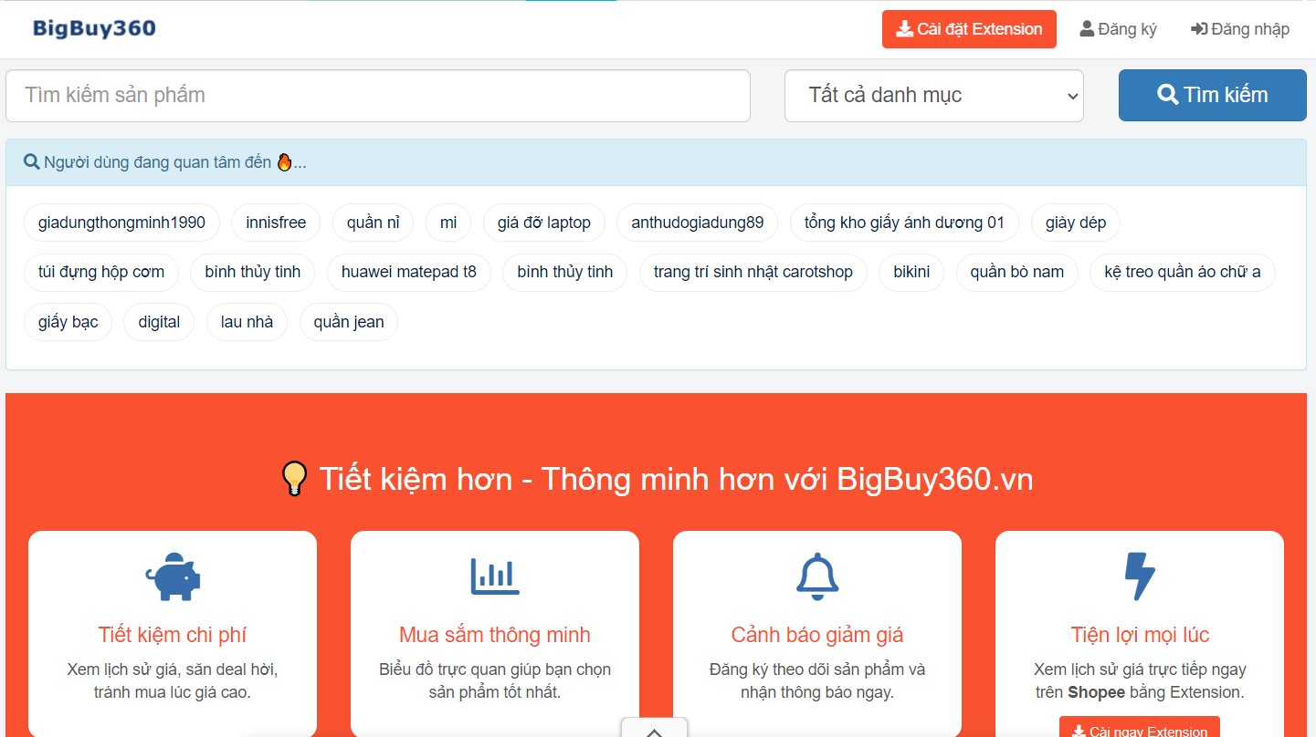The width and height of the screenshot is (1316, 737).
Task: Click the lightning bolt icon
Action: tap(1140, 576)
